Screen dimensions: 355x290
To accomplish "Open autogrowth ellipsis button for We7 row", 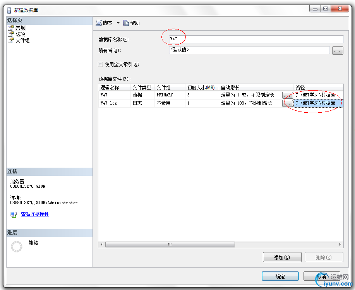I will (288, 95).
